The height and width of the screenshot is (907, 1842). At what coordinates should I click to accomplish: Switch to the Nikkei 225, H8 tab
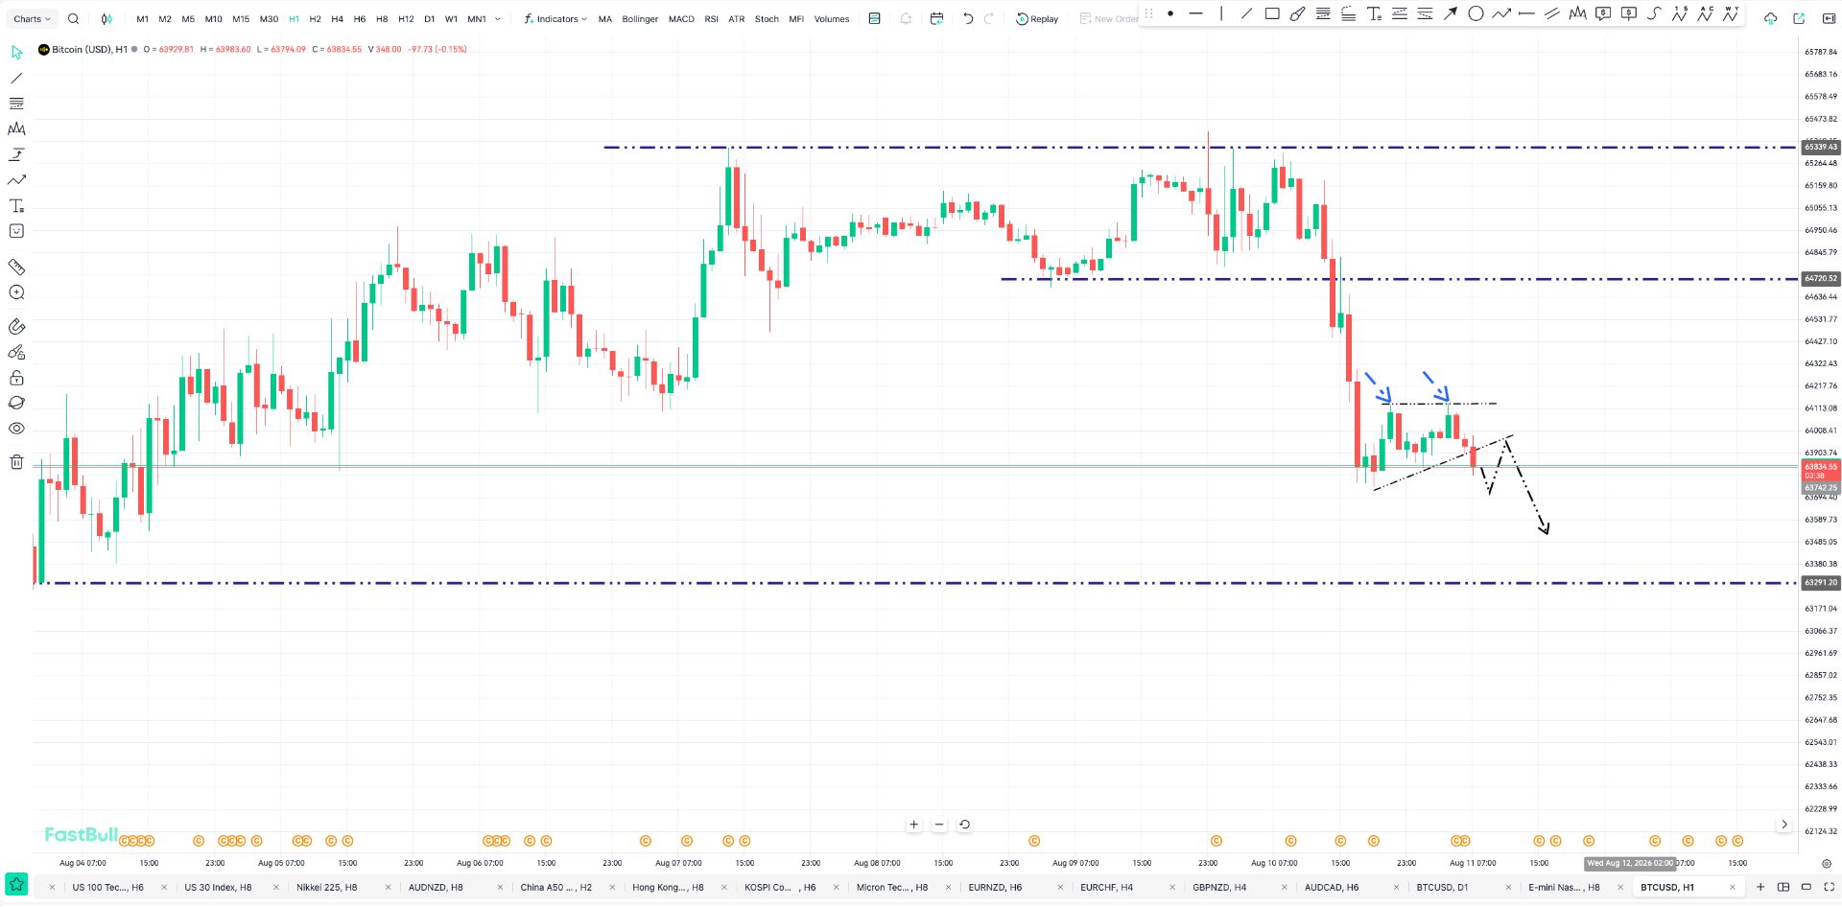tap(326, 888)
